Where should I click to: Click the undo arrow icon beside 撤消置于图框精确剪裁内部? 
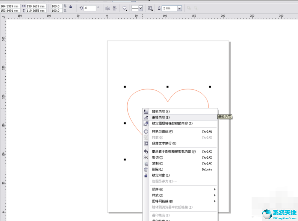tap(146, 152)
